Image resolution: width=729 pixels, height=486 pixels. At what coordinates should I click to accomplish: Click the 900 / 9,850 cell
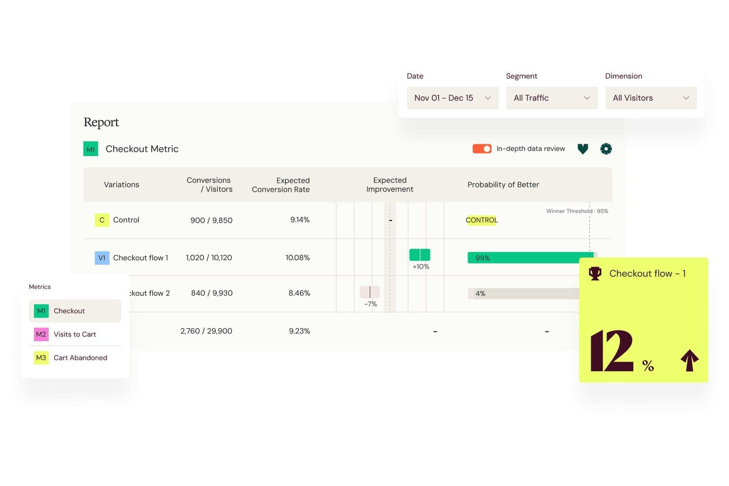pyautogui.click(x=211, y=220)
